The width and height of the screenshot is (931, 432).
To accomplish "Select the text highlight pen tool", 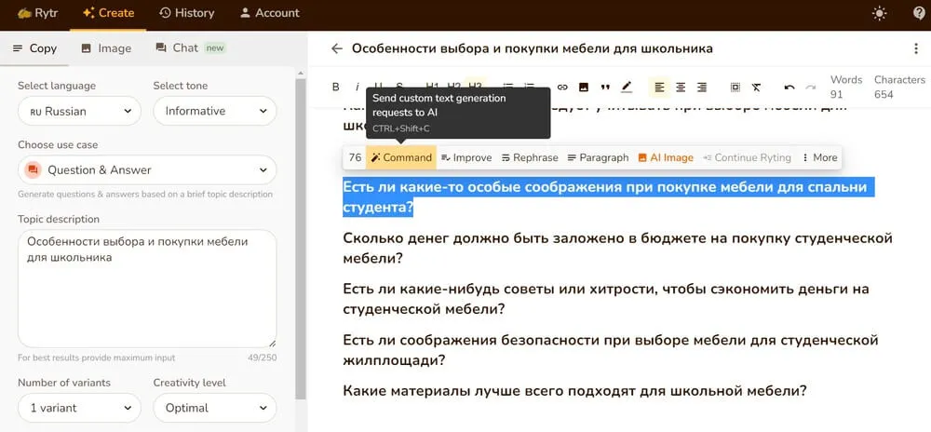I will tap(627, 88).
